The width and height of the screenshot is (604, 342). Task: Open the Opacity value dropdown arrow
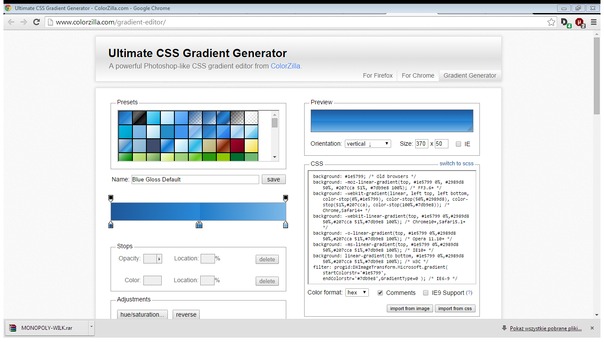159,259
